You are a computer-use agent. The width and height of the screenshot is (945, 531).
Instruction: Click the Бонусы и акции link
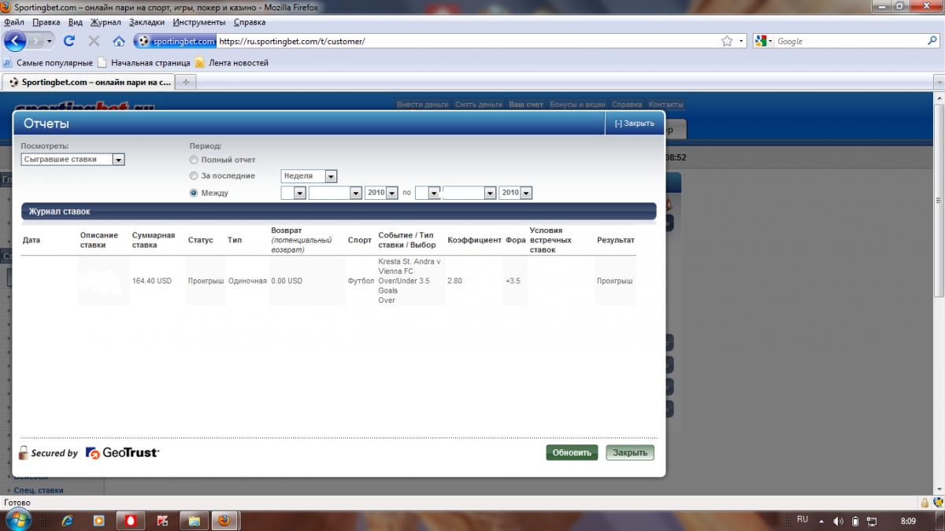pos(577,105)
